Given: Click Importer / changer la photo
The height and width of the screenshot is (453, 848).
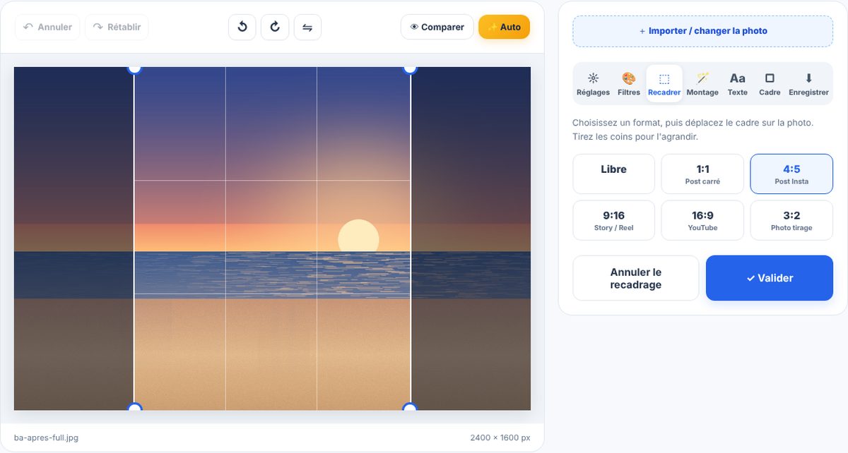Looking at the screenshot, I should coord(702,31).
